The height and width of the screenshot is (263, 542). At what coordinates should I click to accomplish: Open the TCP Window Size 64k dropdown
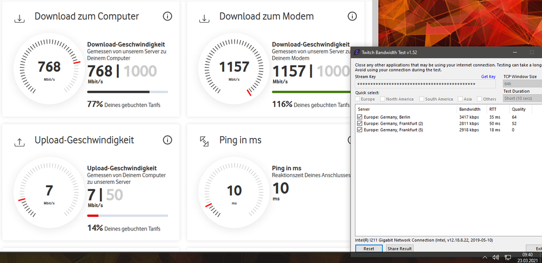click(x=522, y=84)
